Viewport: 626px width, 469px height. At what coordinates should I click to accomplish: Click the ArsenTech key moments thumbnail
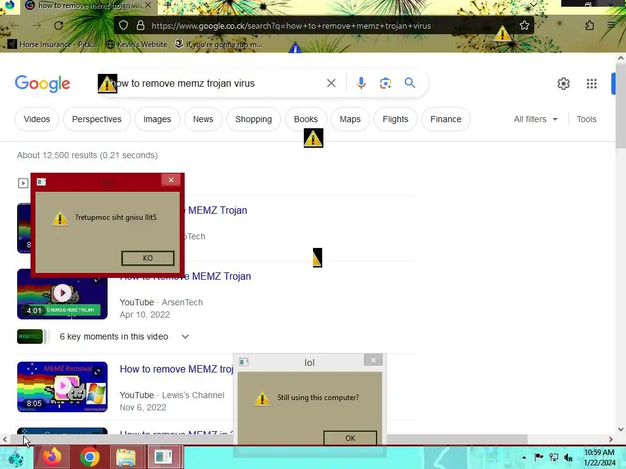(x=30, y=336)
